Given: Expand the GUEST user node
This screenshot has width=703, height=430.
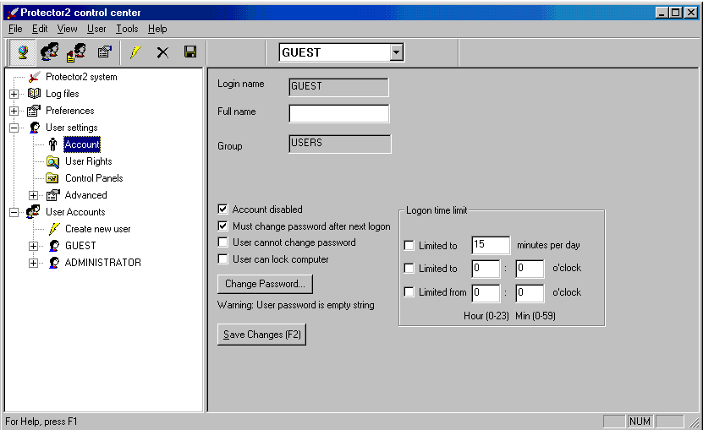Looking at the screenshot, I should [33, 246].
